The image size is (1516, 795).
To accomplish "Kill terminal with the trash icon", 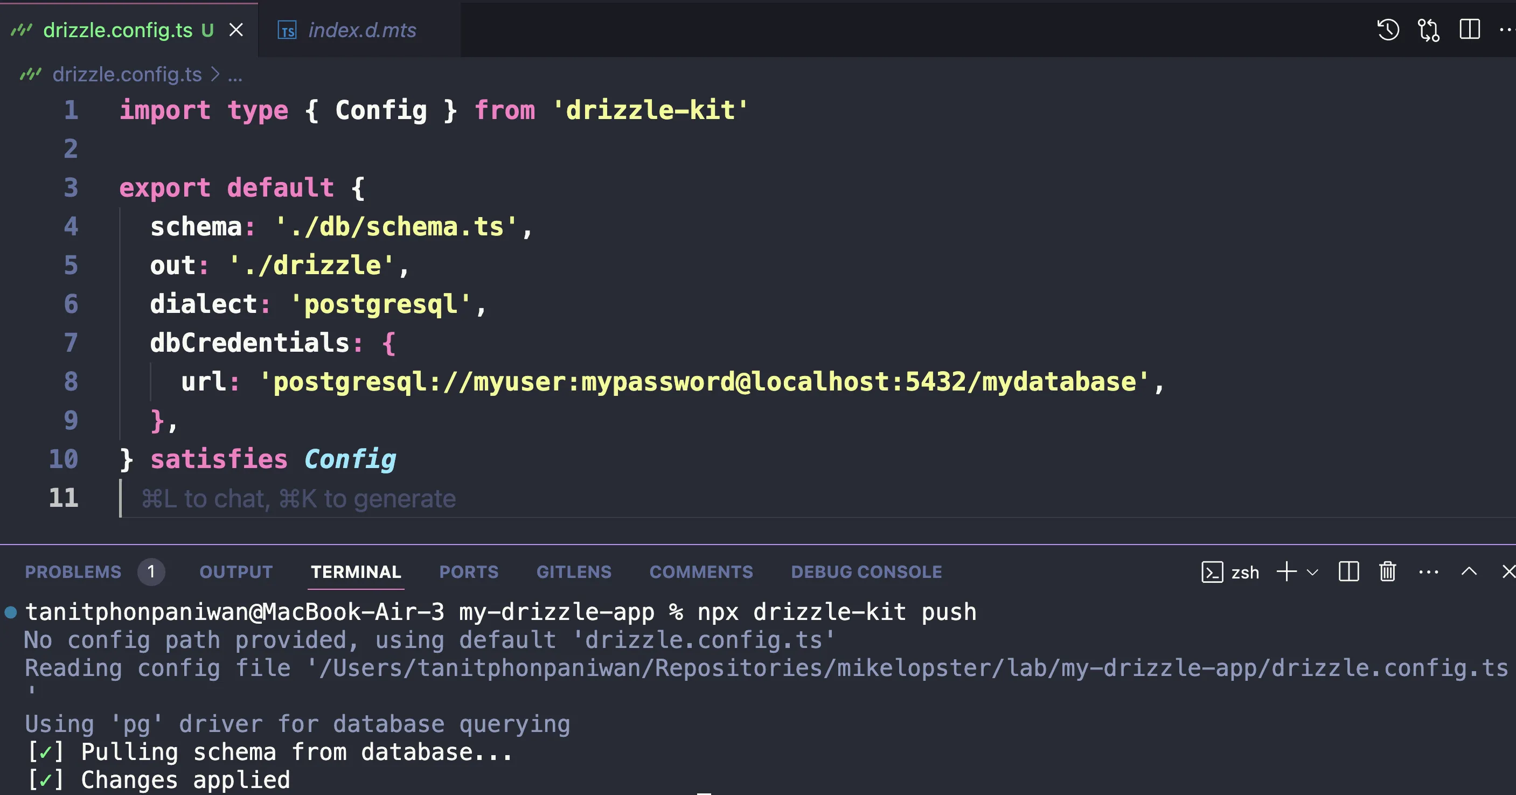I will tap(1387, 571).
